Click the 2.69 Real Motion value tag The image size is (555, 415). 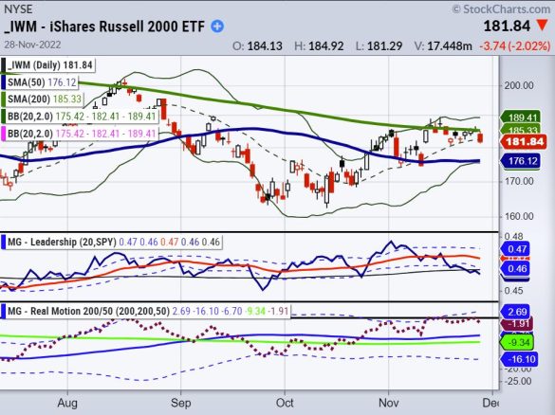(515, 312)
